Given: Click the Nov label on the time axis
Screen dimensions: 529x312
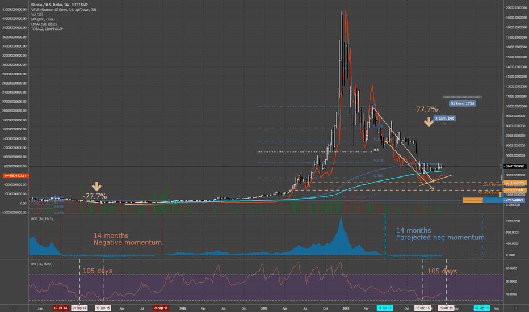Looking at the screenshot, I should [x=496, y=308].
